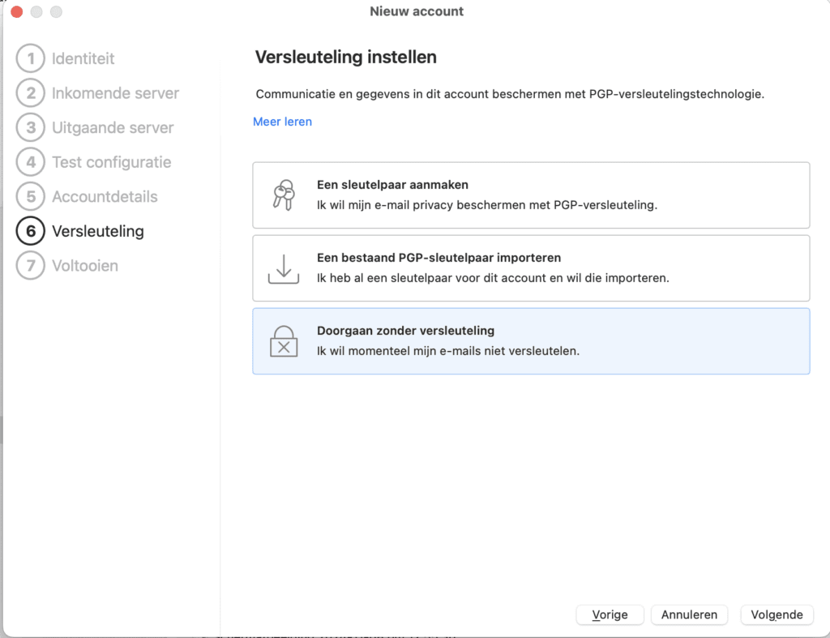The height and width of the screenshot is (638, 830).
Task: Cancel setup with Annuleren button
Action: 689,614
